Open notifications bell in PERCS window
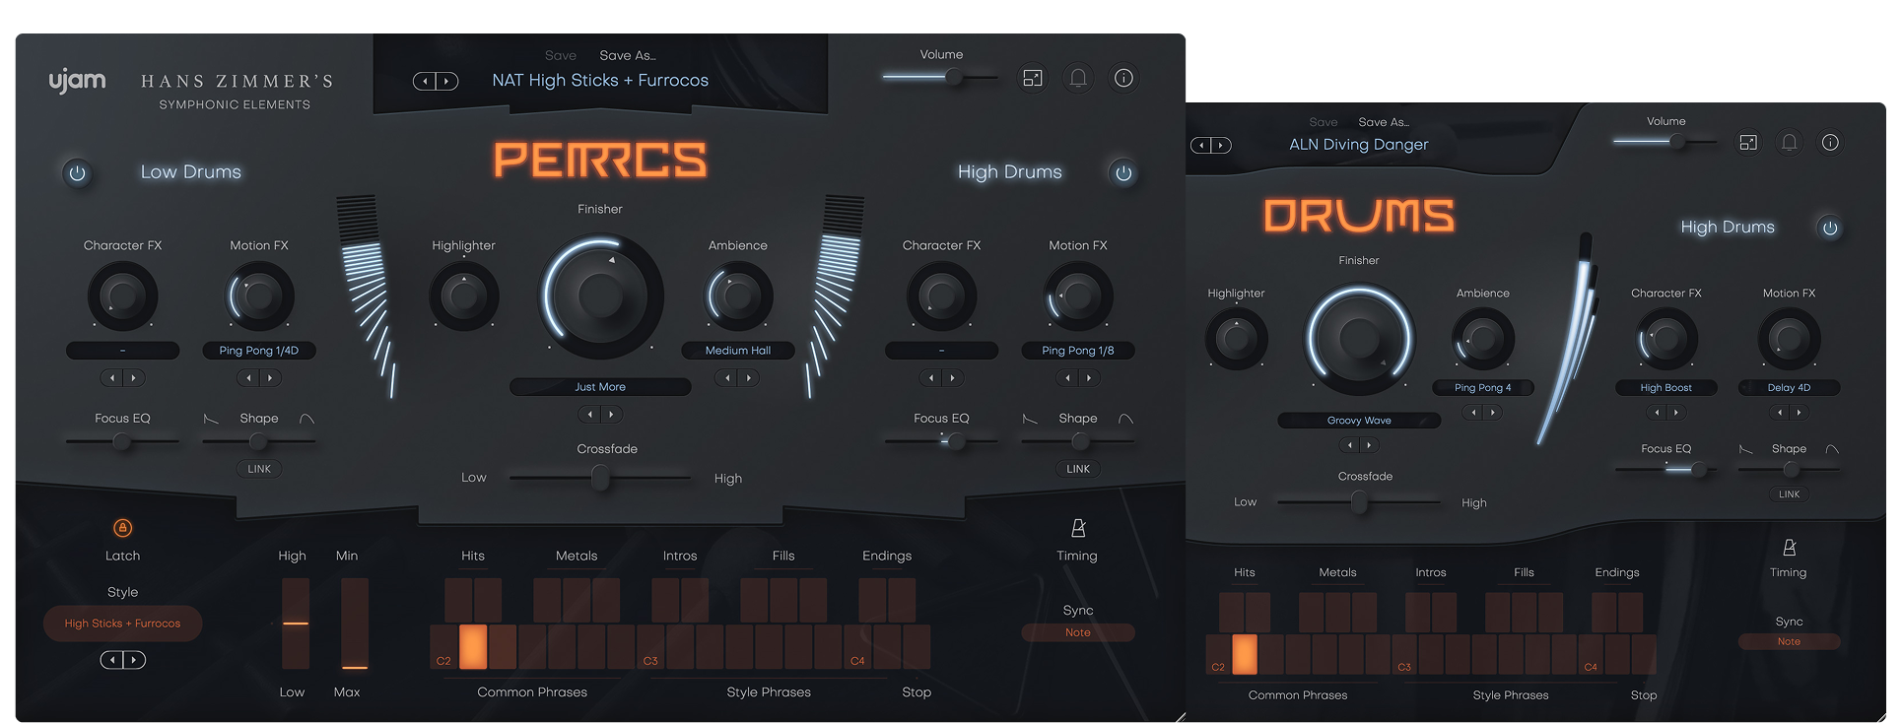Screen dimensions: 1902x723 pos(1078,78)
